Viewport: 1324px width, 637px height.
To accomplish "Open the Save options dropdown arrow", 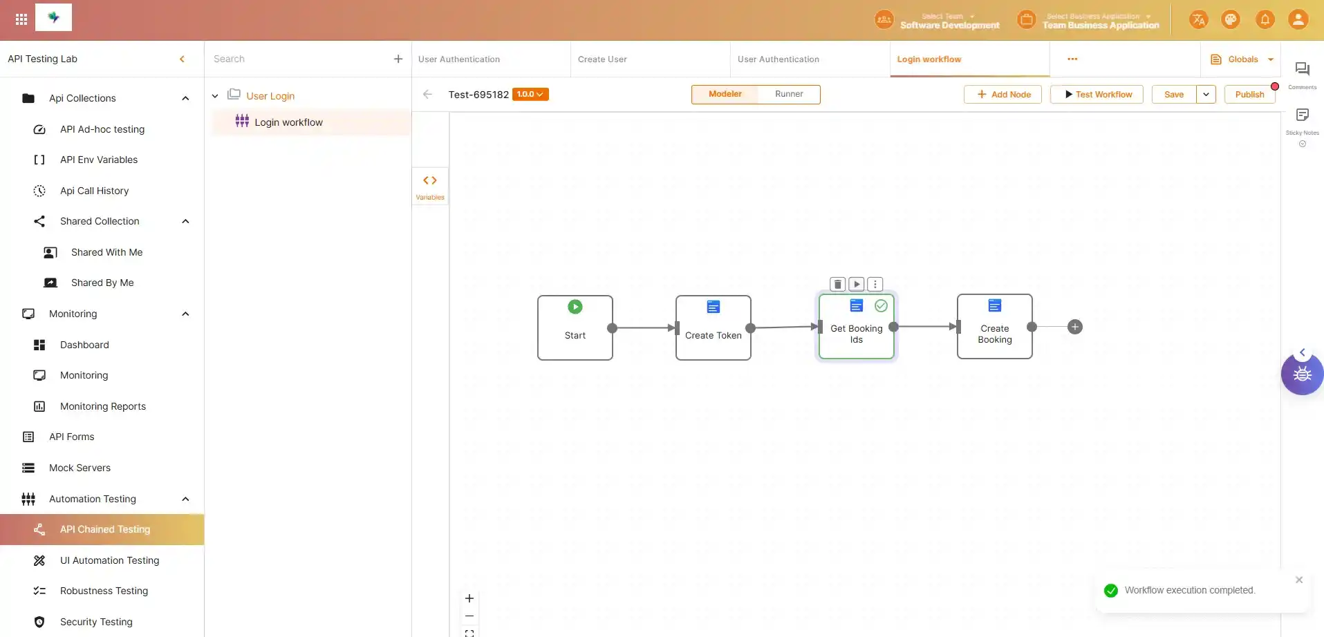I will [x=1206, y=95].
